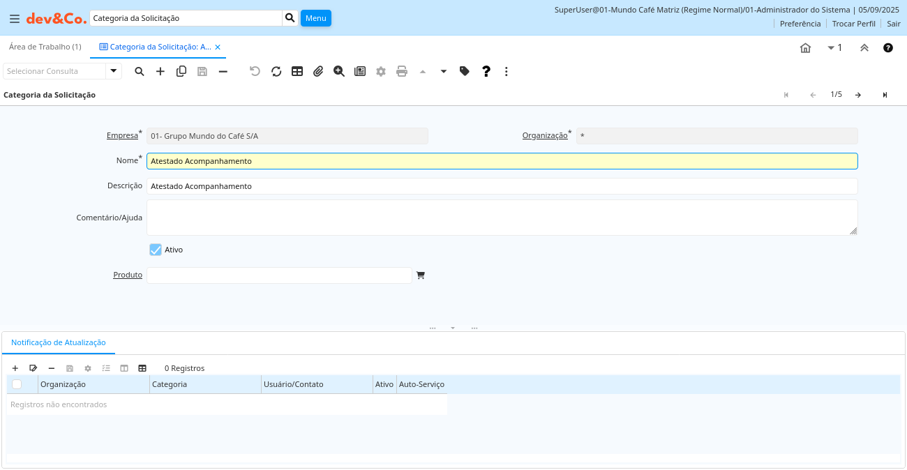Select Notificação de Atualização tab
The height and width of the screenshot is (470, 907).
pos(59,342)
